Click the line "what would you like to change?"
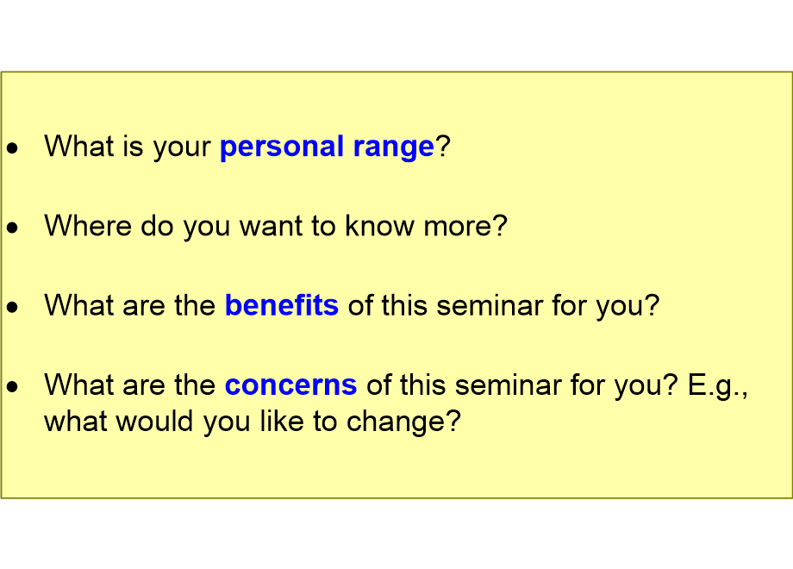Image resolution: width=793 pixels, height=569 pixels. pos(253,422)
